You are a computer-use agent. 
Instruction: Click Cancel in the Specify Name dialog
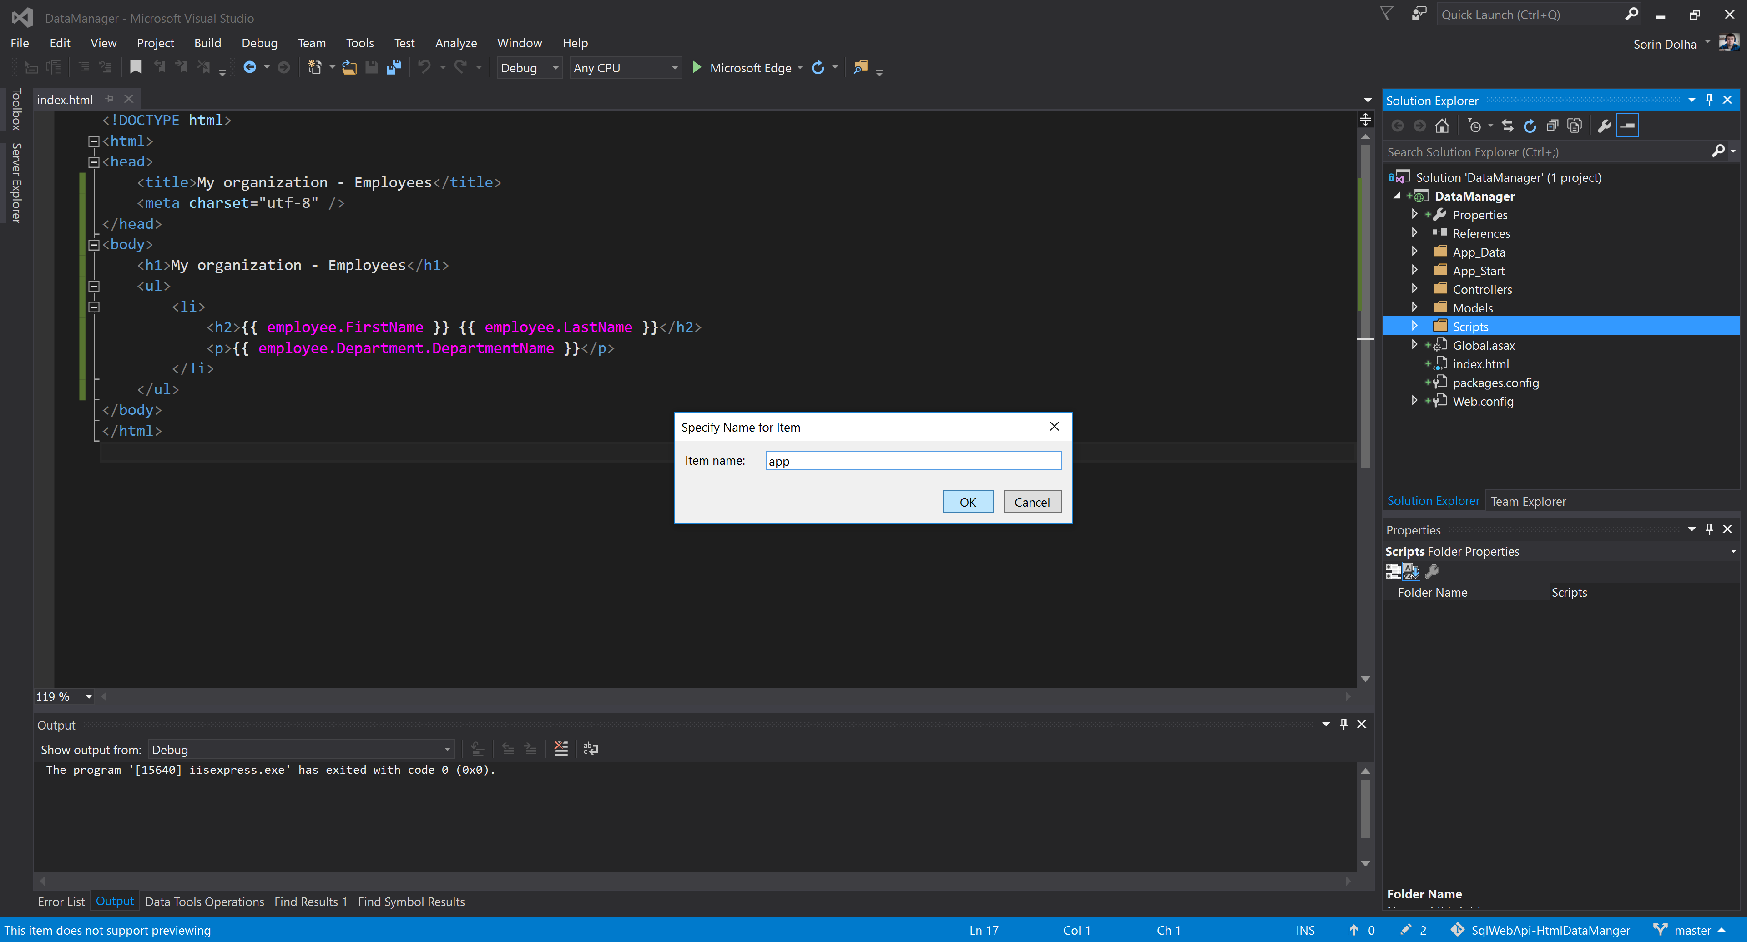click(x=1031, y=502)
